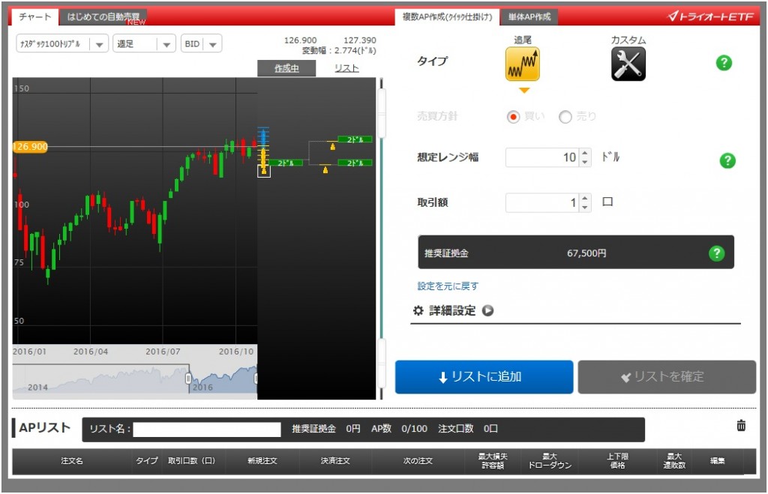Viewport: 768px width, 494px height.
Task: Switch to the 単体AP作成 tab
Action: pos(529,16)
